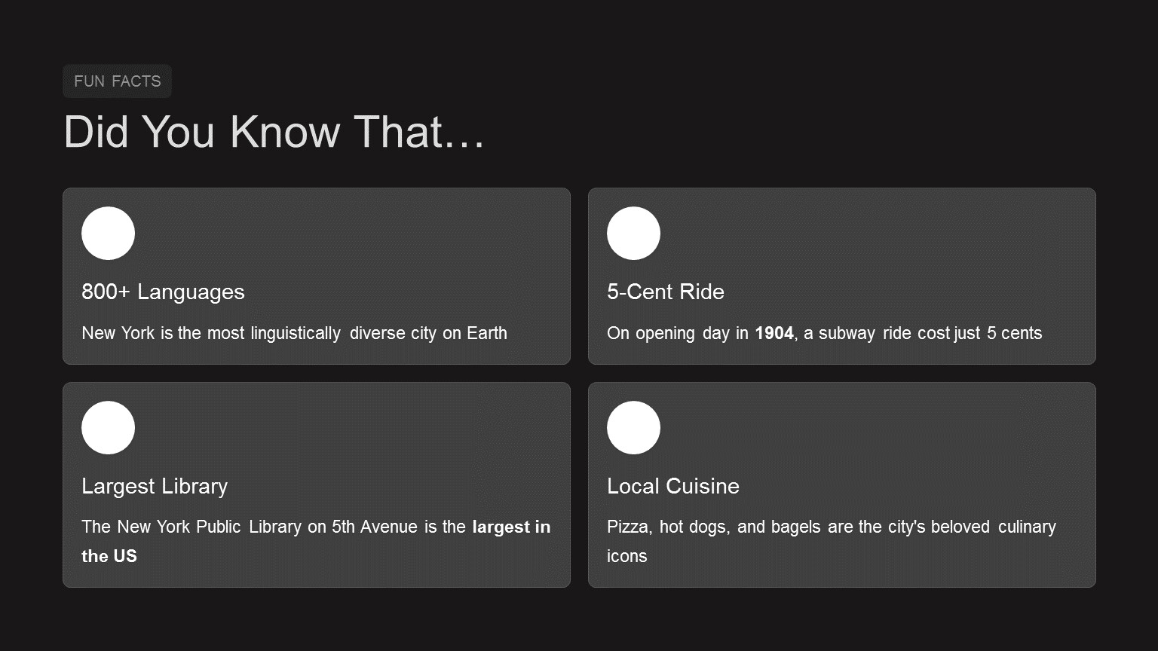Viewport: 1158px width, 651px height.
Task: Select the circle icon above Local Cuisine
Action: point(633,428)
